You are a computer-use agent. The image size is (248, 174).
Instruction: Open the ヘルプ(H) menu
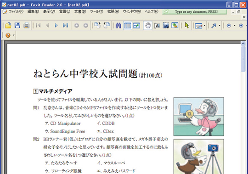click(x=152, y=11)
